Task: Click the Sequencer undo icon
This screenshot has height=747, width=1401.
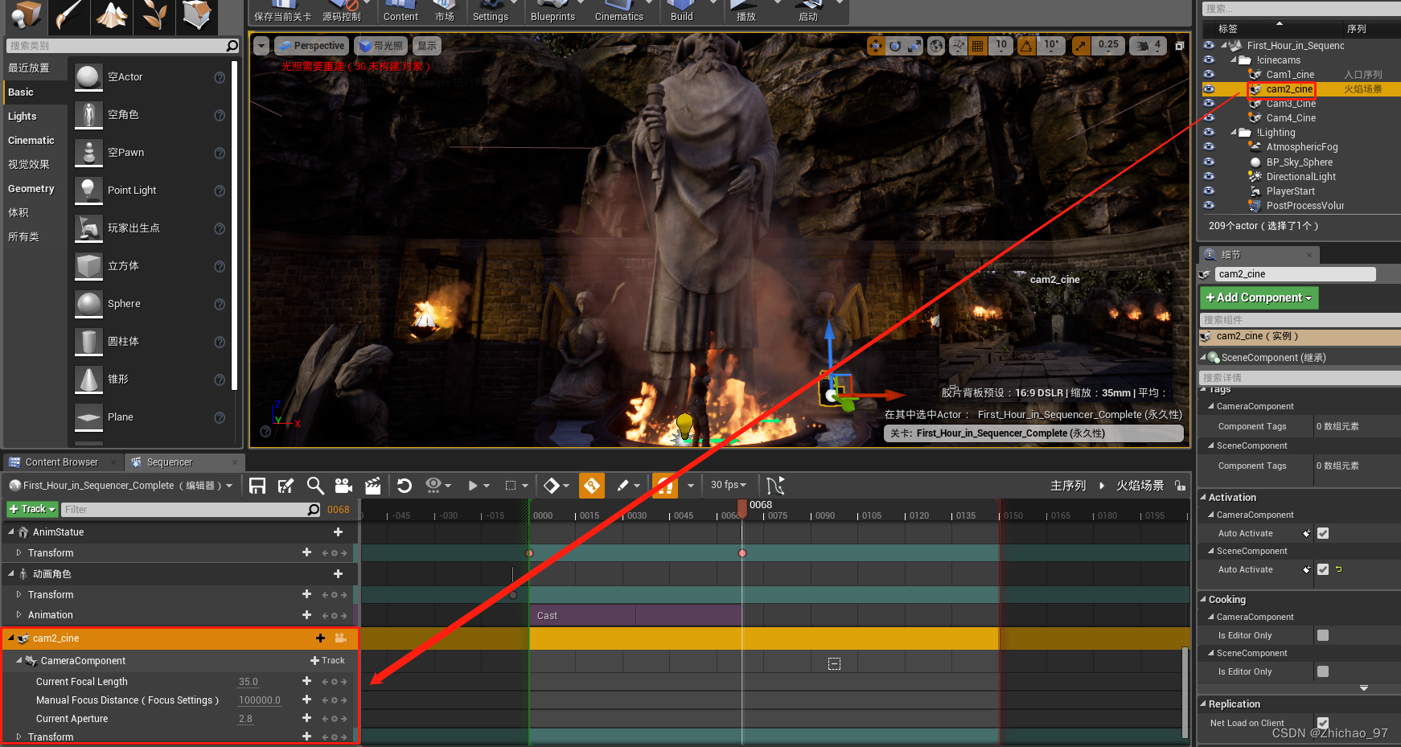Action: click(x=405, y=486)
